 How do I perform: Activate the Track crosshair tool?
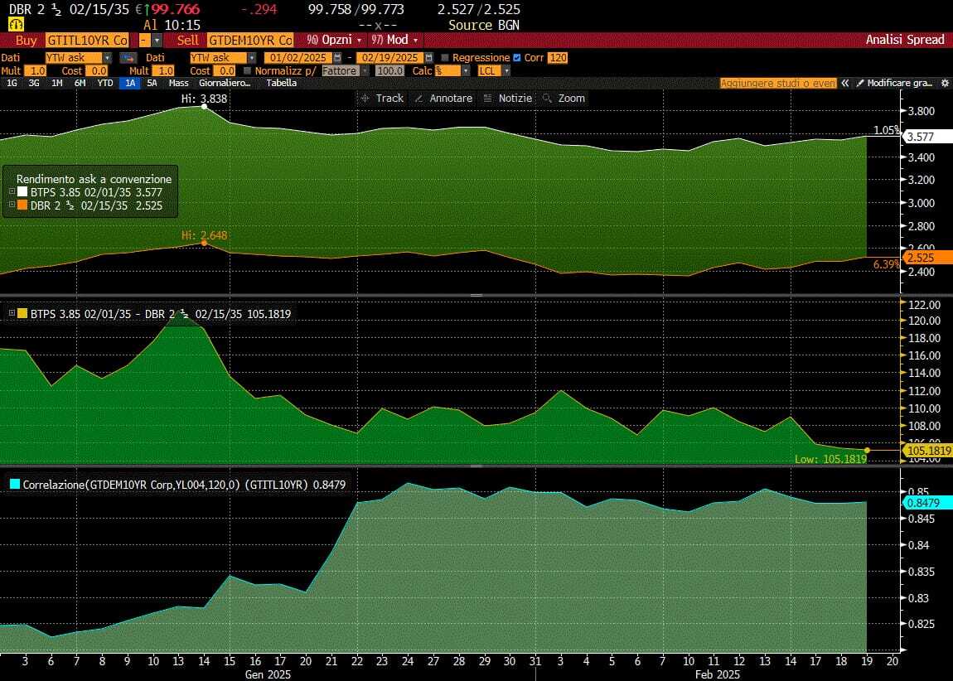tap(382, 99)
